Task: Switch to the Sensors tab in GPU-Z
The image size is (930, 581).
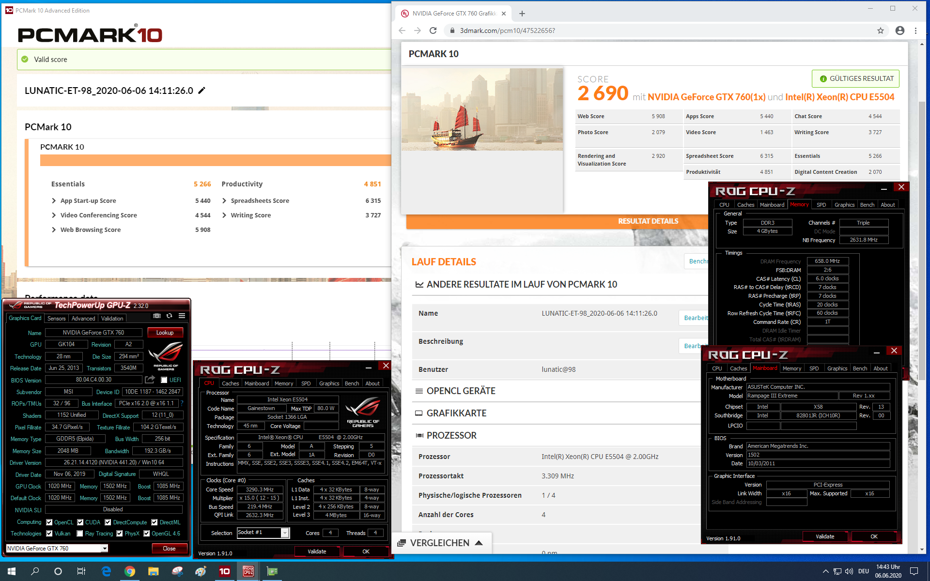Action: (x=57, y=319)
